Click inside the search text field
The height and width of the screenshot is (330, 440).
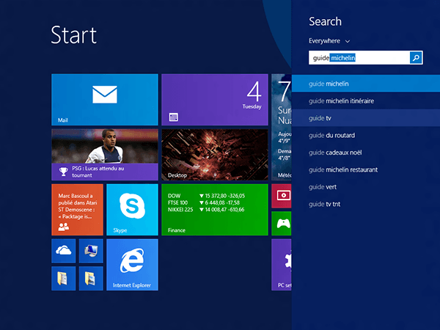pos(359,58)
